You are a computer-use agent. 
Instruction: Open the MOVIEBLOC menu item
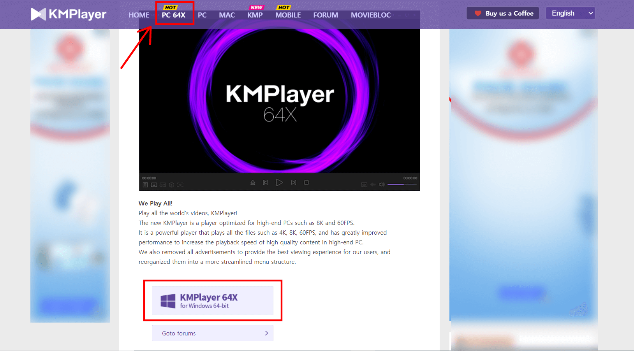(371, 15)
